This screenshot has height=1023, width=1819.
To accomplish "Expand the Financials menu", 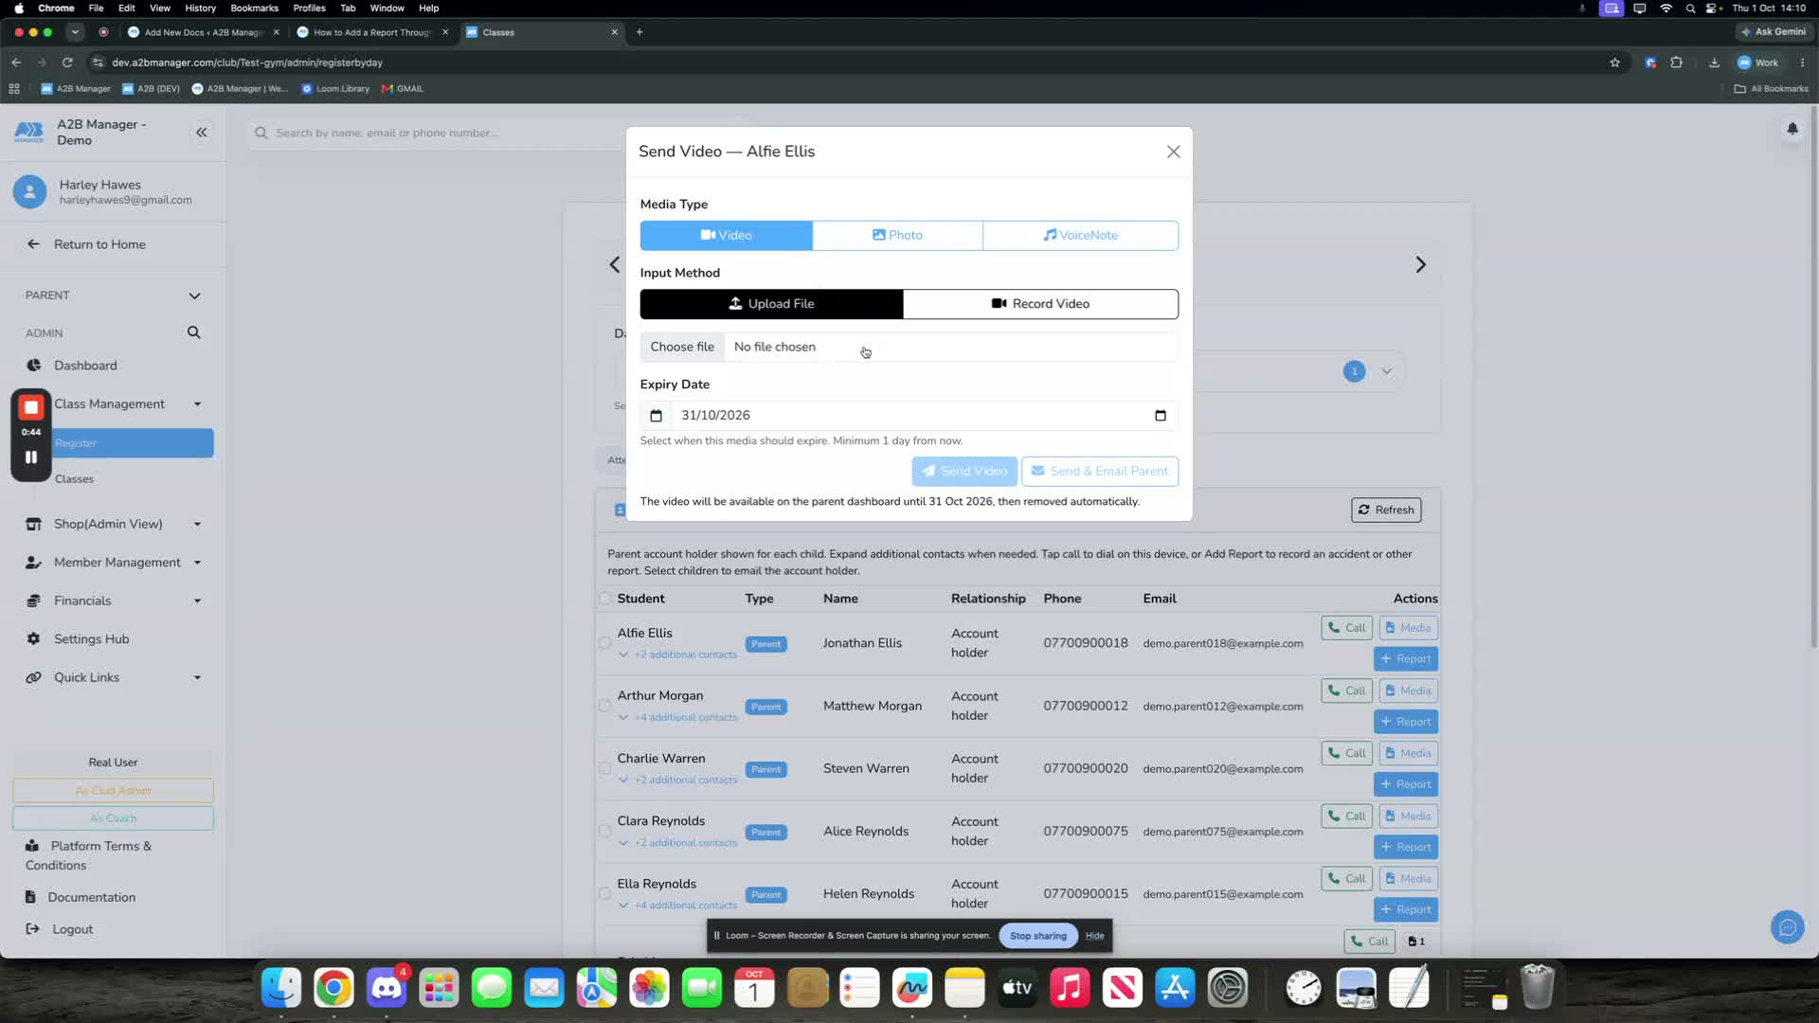I will point(113,601).
